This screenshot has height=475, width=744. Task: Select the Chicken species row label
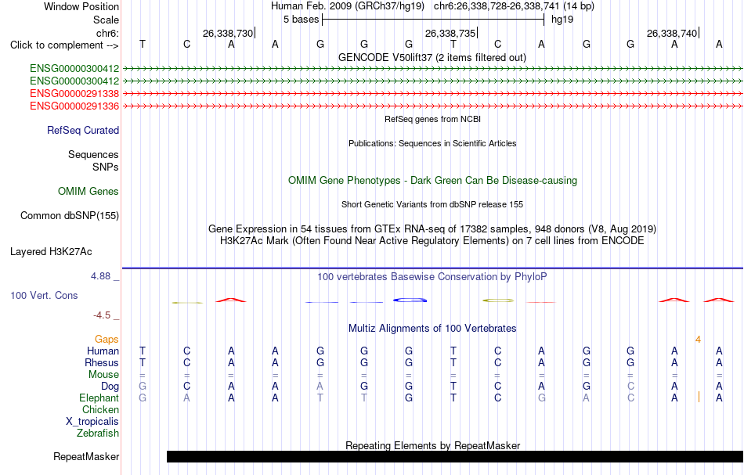pos(100,409)
